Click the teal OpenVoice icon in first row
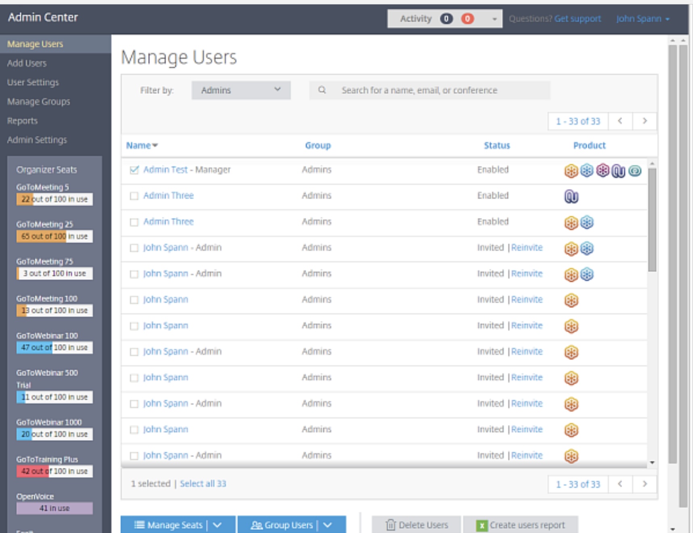The height and width of the screenshot is (533, 693). tap(635, 171)
